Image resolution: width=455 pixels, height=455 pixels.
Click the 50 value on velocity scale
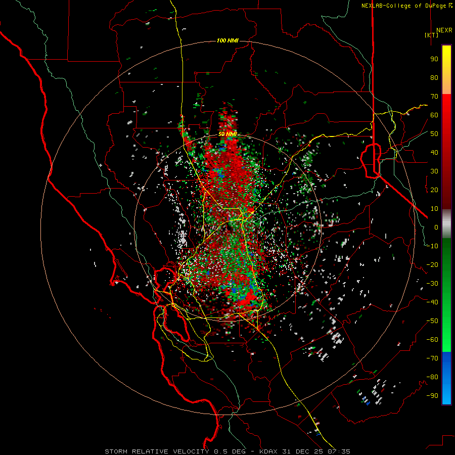click(434, 134)
